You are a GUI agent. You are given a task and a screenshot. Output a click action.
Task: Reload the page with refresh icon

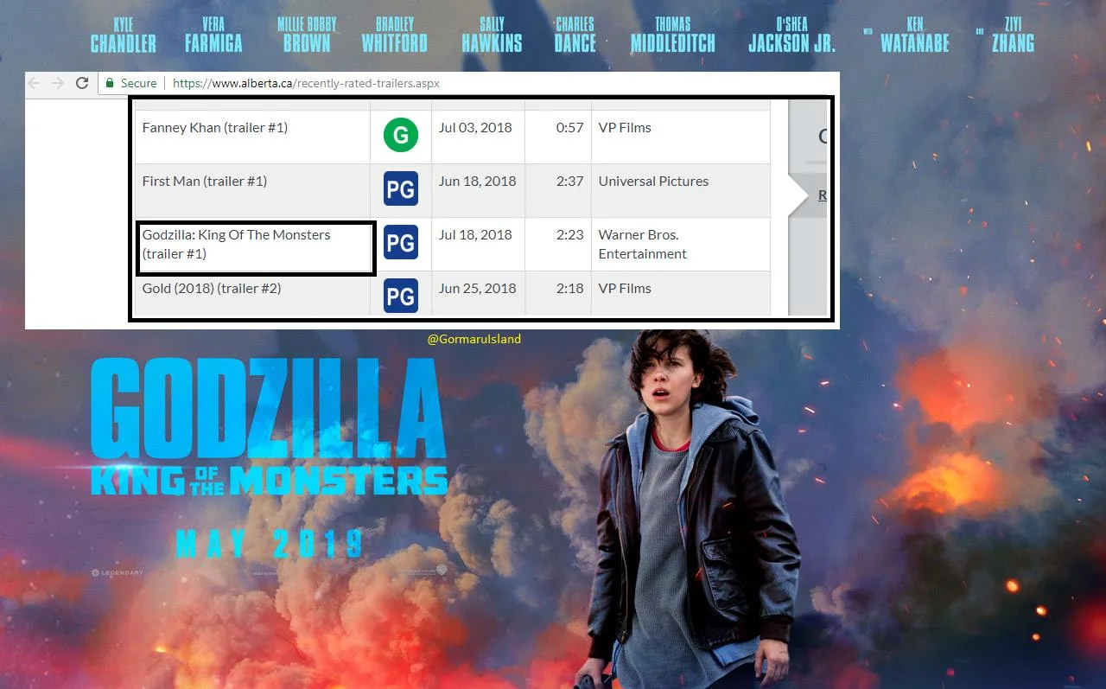82,83
